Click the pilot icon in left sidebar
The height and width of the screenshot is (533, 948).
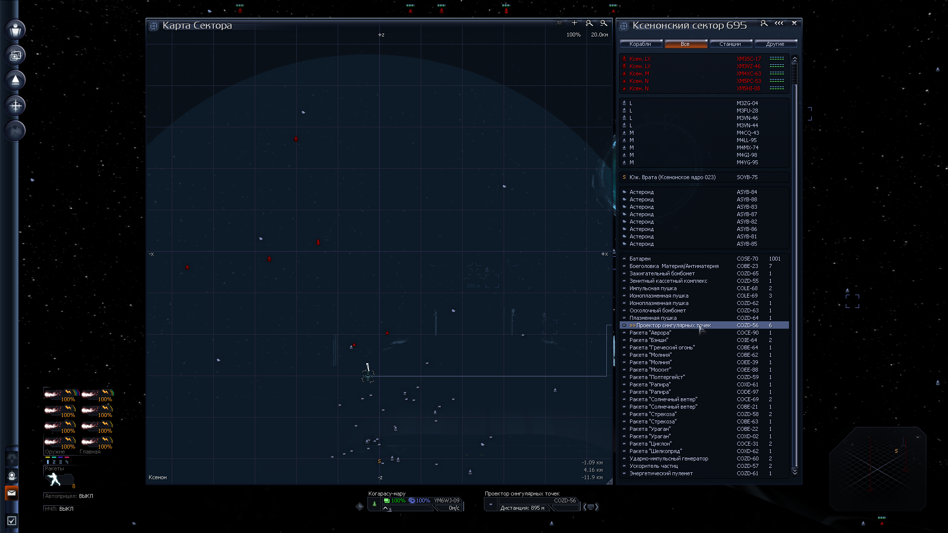coord(15,30)
